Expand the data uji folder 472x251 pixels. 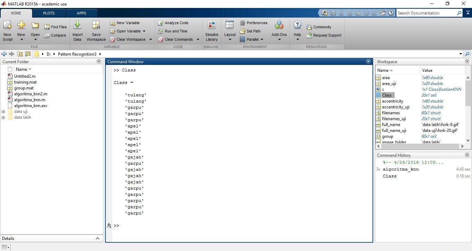tap(3, 112)
